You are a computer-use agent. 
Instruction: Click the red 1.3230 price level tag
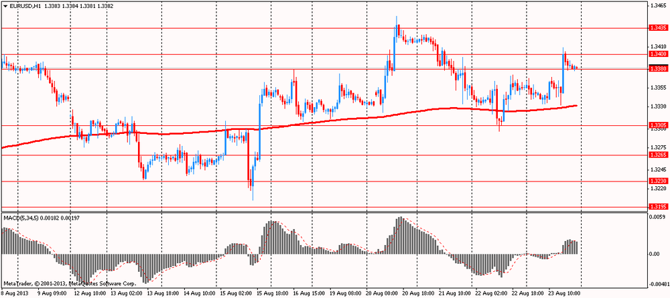[x=658, y=181]
